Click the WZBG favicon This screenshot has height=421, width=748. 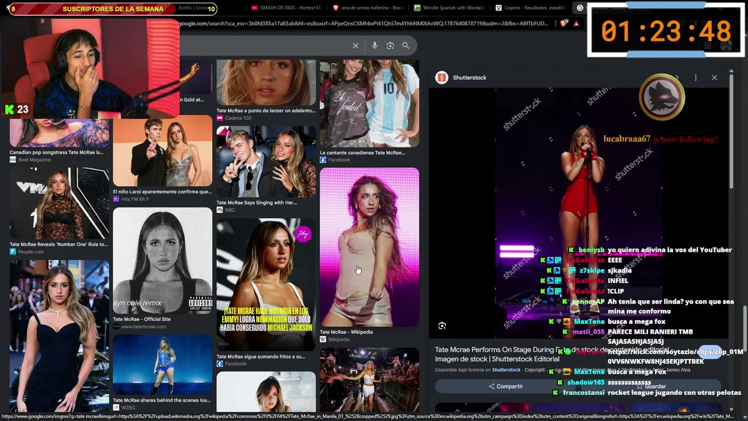click(116, 408)
